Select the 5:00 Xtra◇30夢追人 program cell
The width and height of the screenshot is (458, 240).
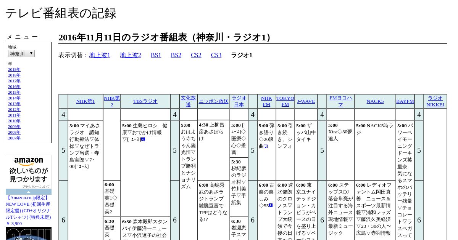341,151
